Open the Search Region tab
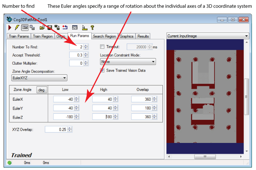Image resolution: width=256 pixels, height=170 pixels. coord(104,36)
